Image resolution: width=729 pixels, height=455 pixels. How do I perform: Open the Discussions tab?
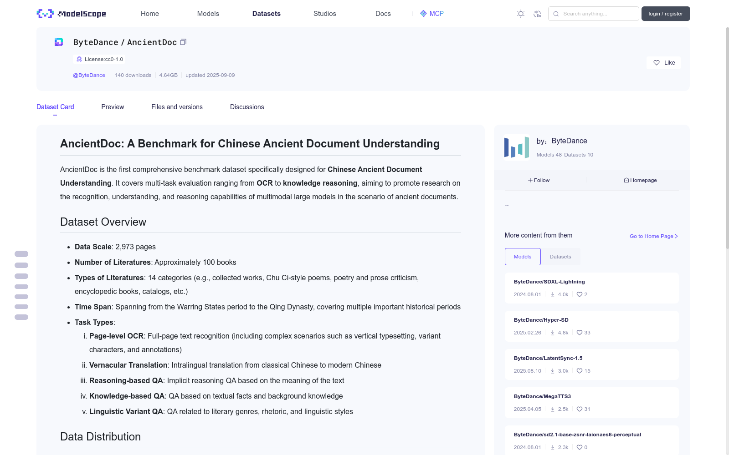247,107
